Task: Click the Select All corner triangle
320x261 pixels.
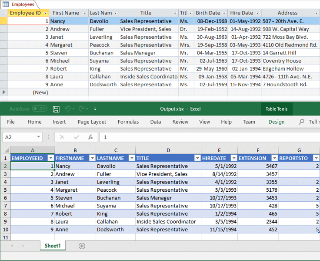Action: tap(5, 150)
